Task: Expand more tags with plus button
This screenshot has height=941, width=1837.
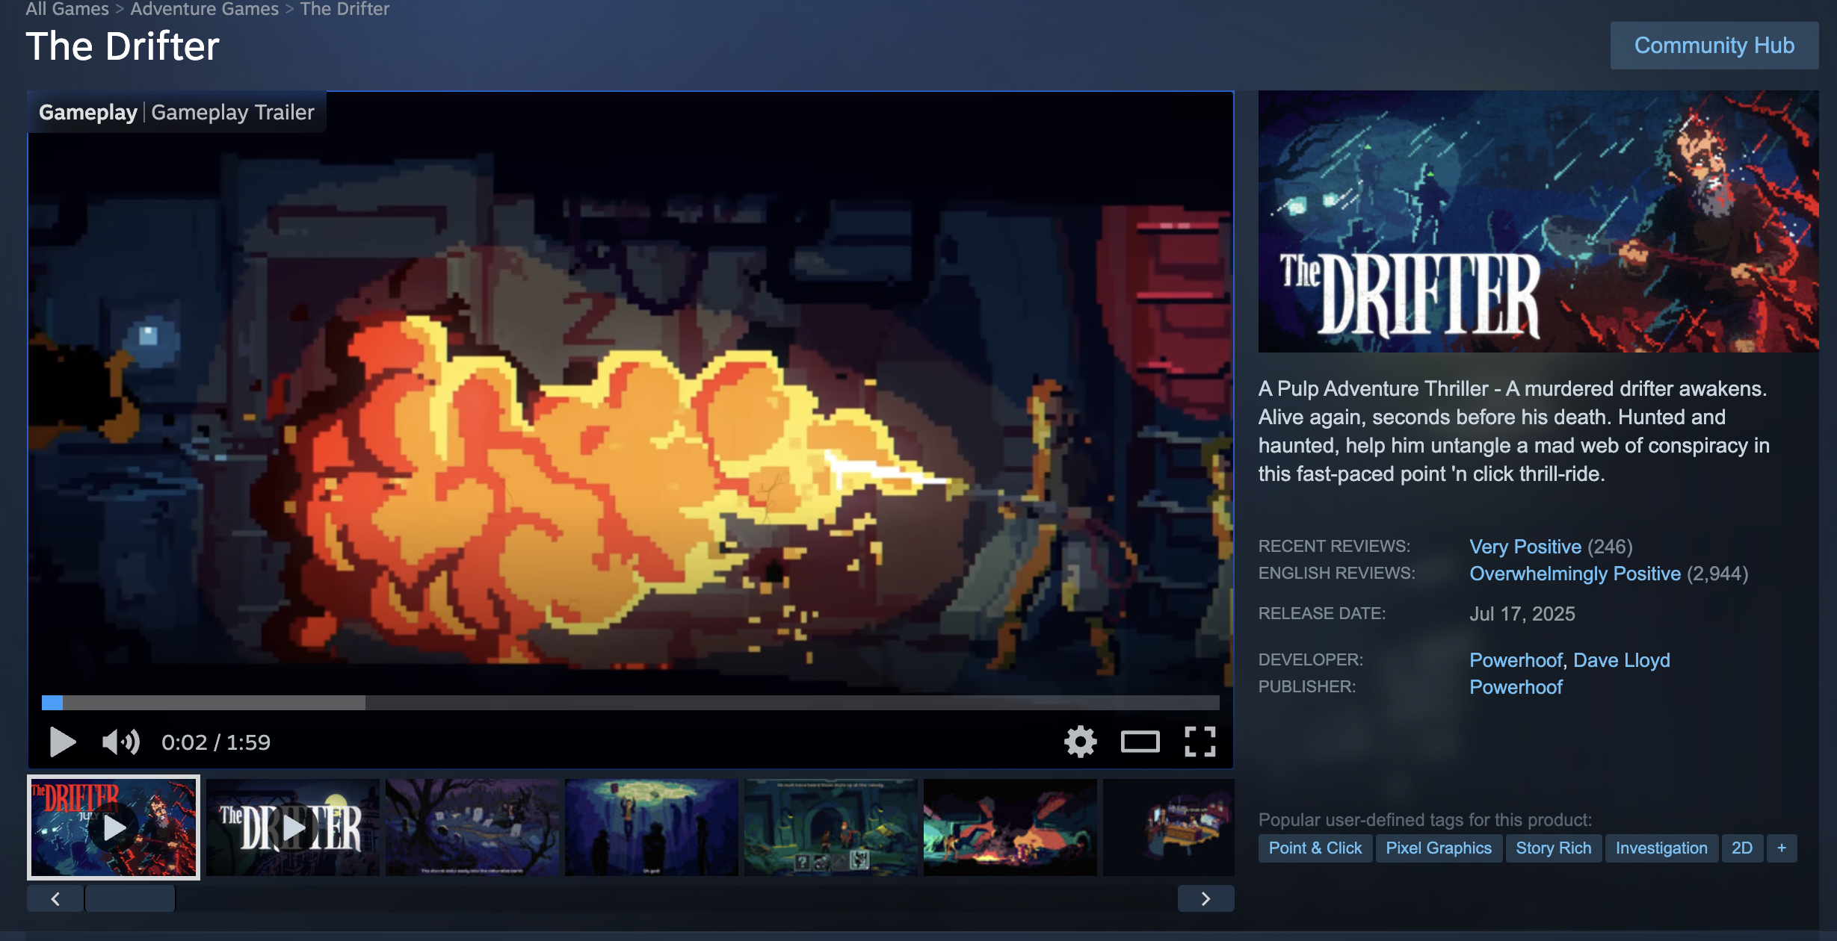Action: [x=1781, y=848]
